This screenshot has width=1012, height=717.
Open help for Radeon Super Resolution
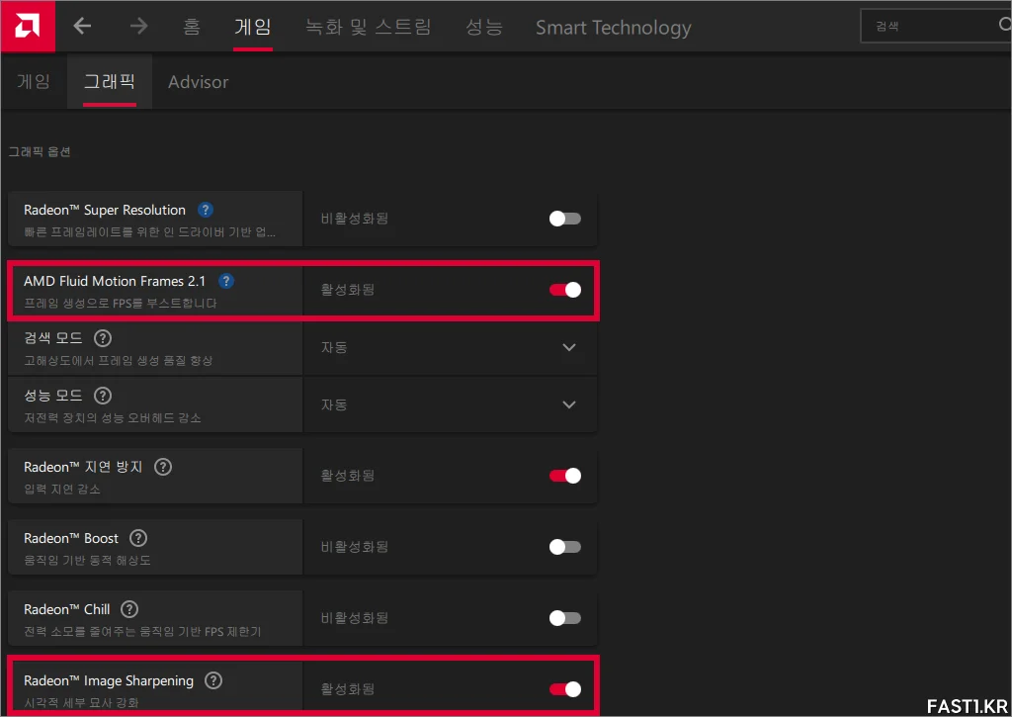tap(206, 210)
